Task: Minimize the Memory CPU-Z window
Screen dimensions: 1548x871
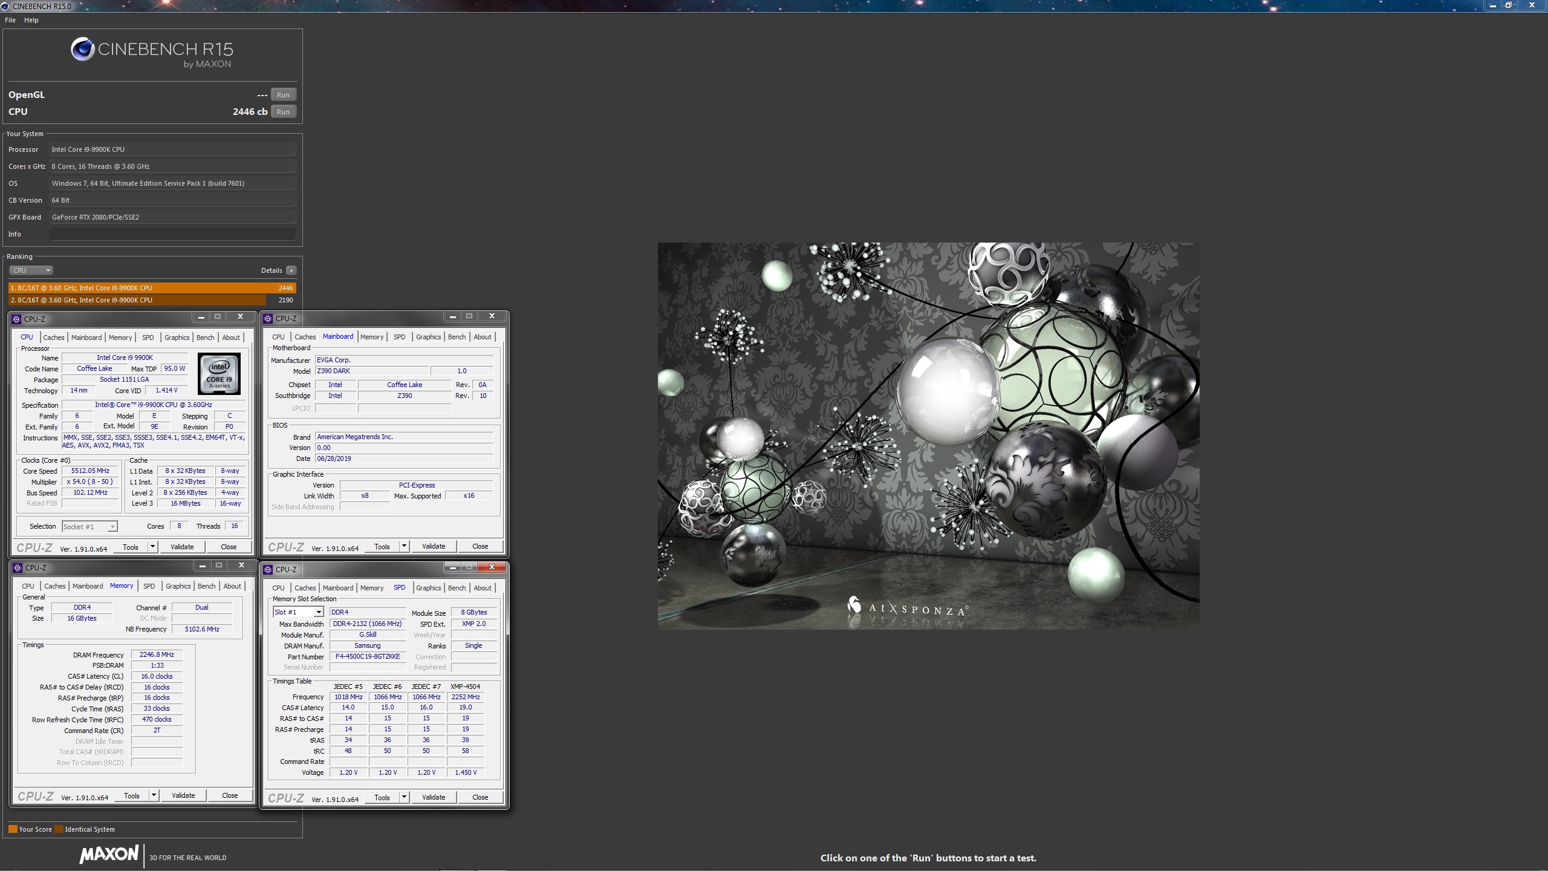Action: [x=203, y=566]
